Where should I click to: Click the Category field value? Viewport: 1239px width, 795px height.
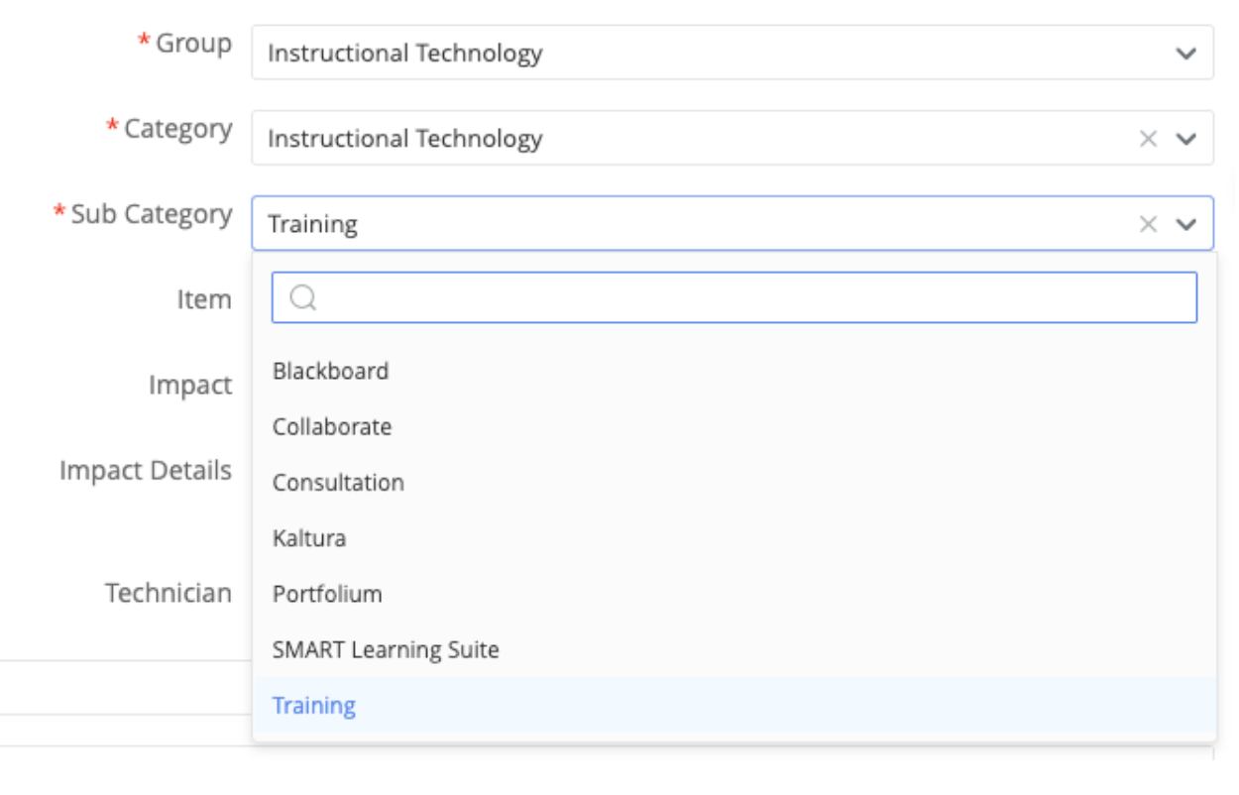click(x=595, y=138)
